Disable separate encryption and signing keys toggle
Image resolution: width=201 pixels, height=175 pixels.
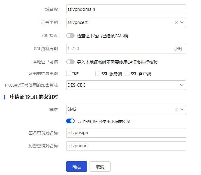pyautogui.click(x=70, y=121)
